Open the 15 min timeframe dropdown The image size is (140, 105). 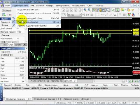pyautogui.click(x=80, y=15)
